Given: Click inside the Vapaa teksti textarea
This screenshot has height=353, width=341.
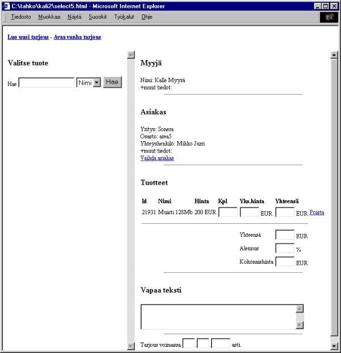Looking at the screenshot, I should coord(218,317).
